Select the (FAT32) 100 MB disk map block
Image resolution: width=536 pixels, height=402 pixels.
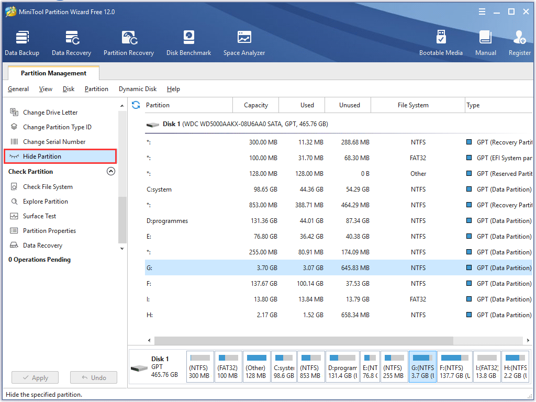click(228, 367)
